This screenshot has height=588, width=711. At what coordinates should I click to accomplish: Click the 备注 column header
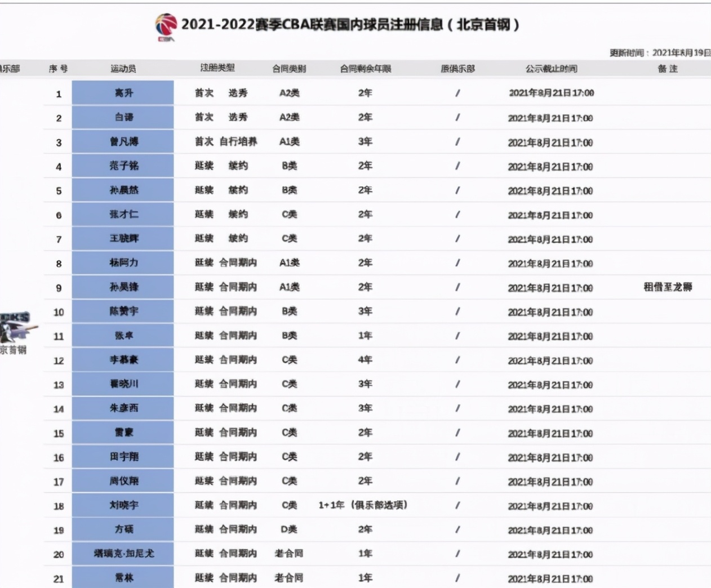coord(668,69)
